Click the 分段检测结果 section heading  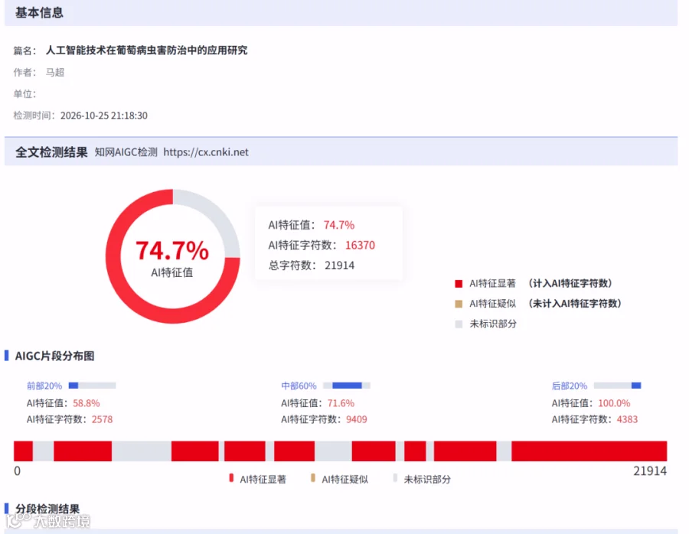coord(47,509)
